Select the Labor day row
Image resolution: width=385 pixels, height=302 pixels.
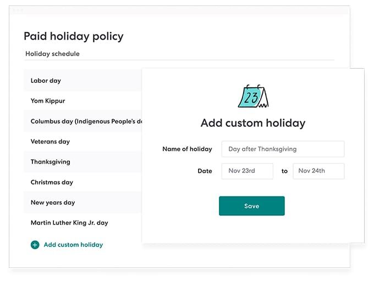click(x=82, y=80)
